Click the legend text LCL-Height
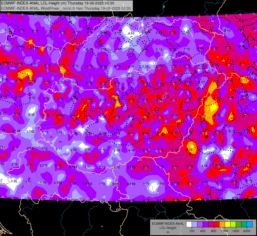Image resolution: width=257 pixels, height=236 pixels. [168, 228]
